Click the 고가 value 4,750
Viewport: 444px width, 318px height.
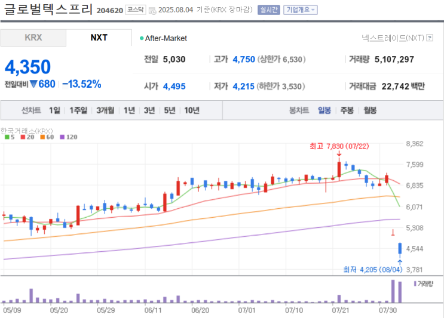(x=244, y=59)
